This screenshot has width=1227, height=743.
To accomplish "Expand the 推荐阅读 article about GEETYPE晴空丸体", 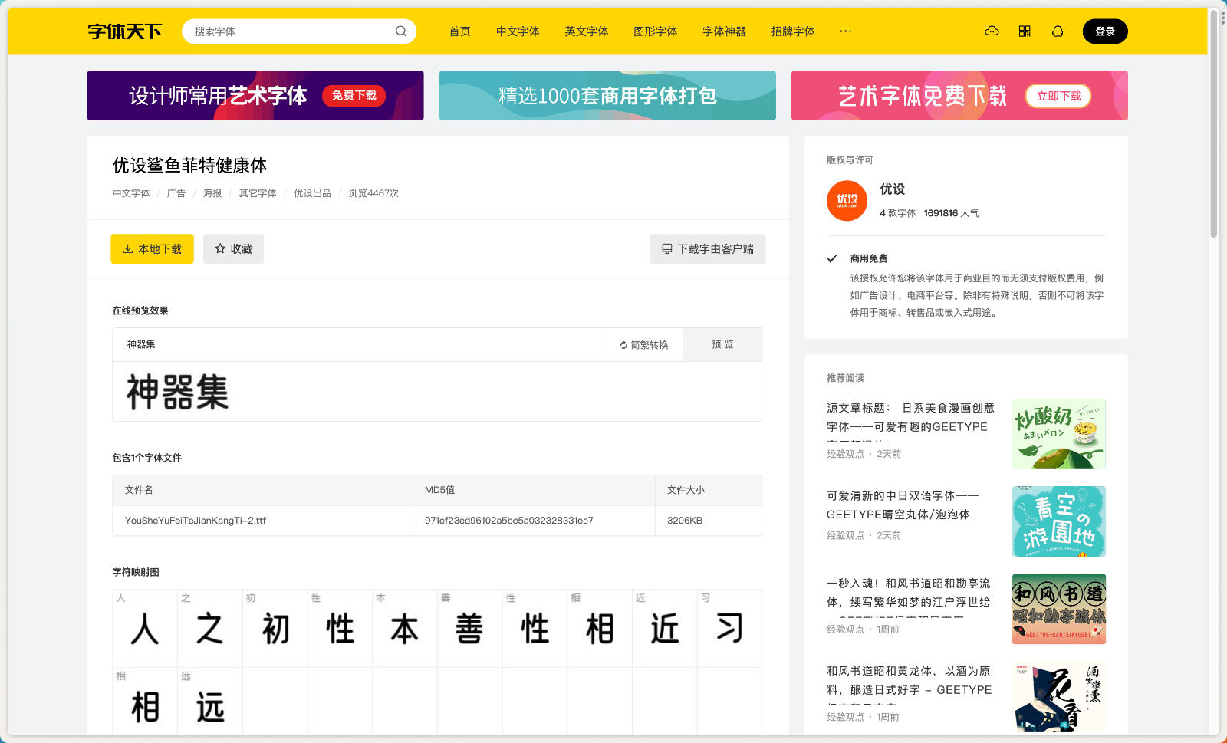I will 905,505.
